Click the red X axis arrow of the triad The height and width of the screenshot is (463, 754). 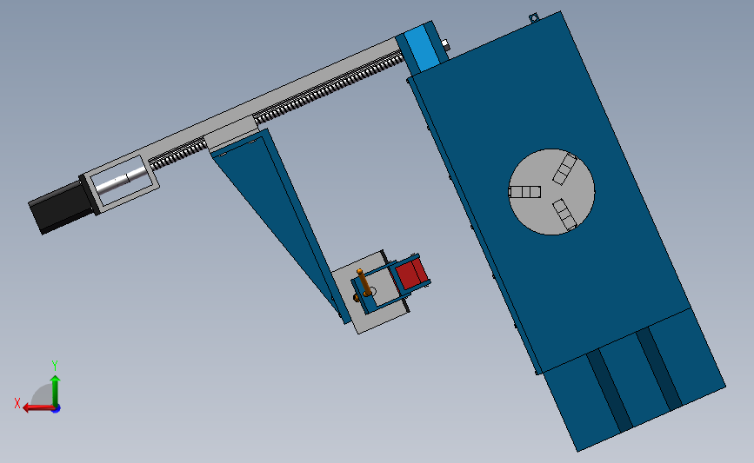[37, 407]
